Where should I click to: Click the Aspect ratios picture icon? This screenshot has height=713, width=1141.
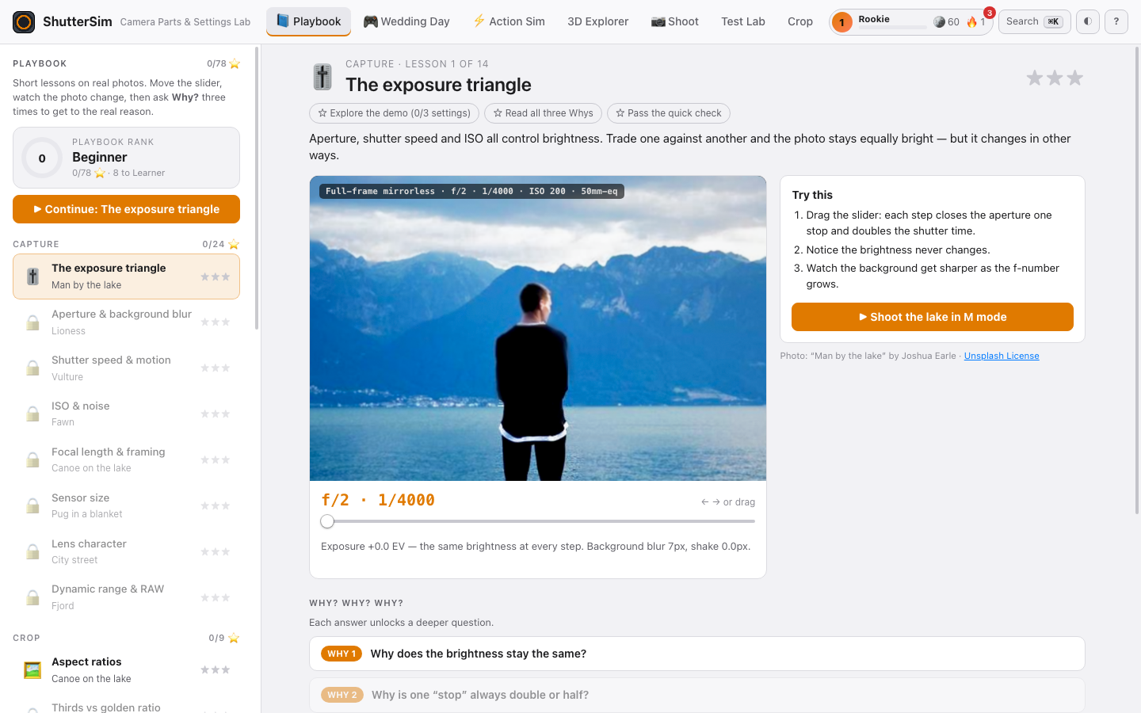[32, 670]
